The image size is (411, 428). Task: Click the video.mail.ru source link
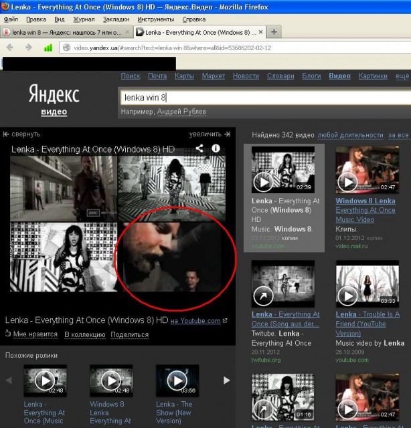click(x=351, y=246)
